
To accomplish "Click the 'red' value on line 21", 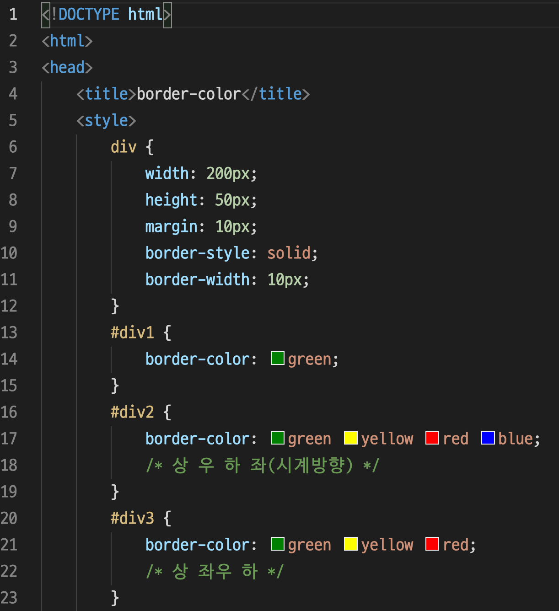I will (456, 545).
